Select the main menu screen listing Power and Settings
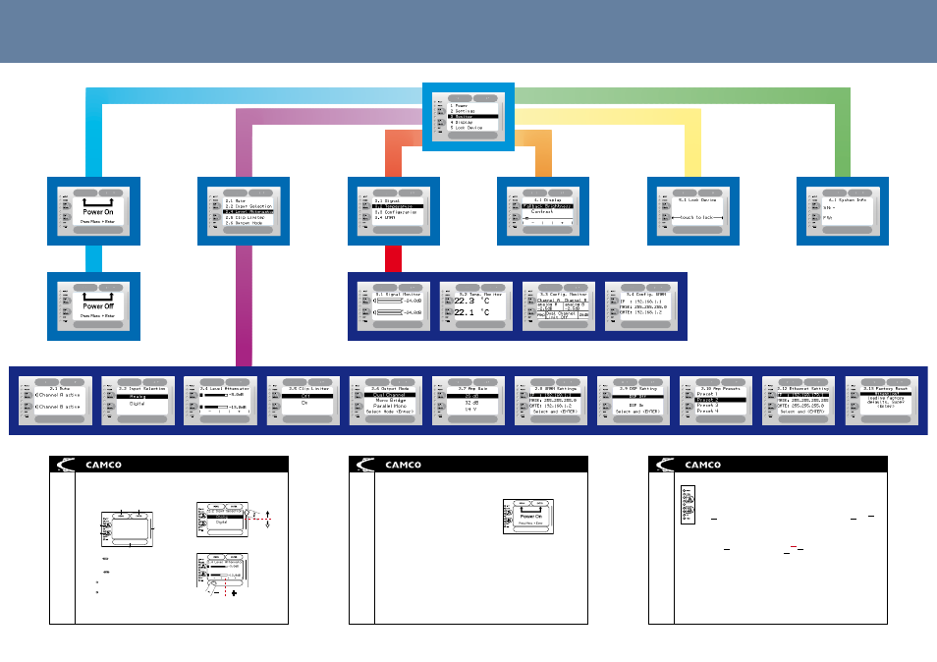This screenshot has width=937, height=662. [468, 117]
